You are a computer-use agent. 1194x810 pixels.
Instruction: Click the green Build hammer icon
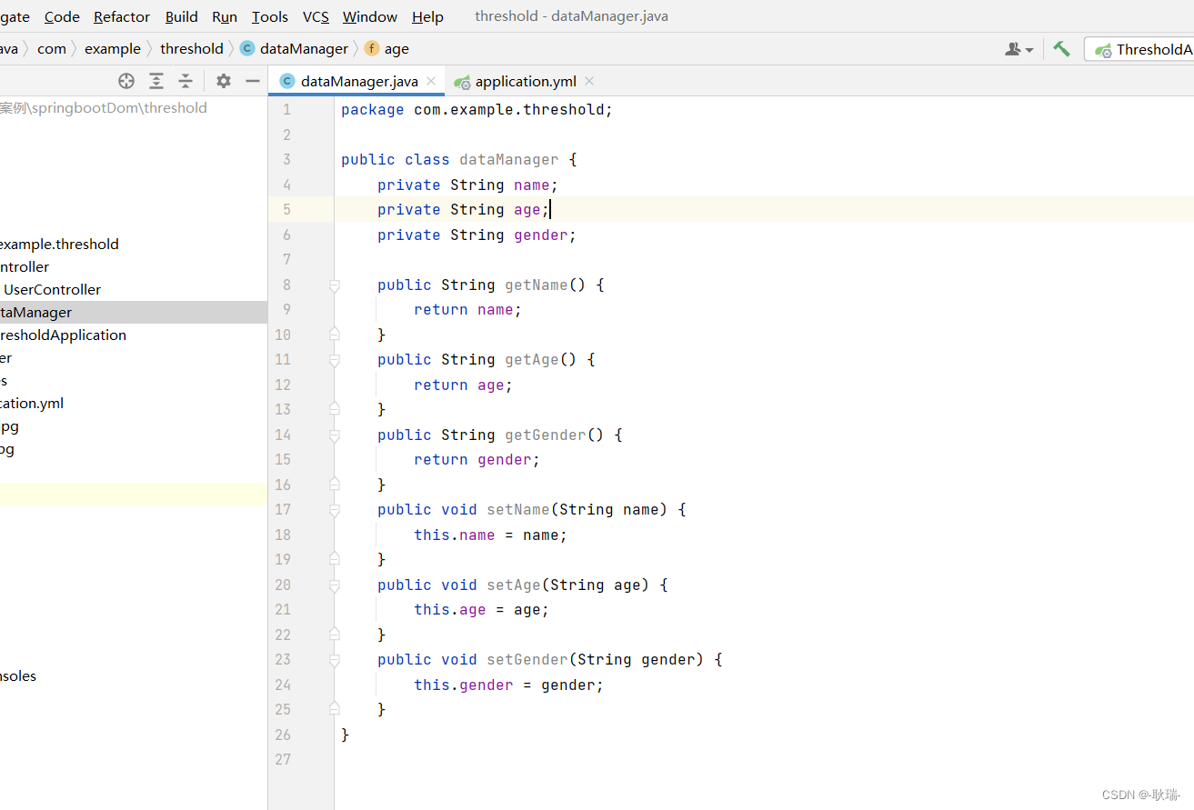[1060, 48]
